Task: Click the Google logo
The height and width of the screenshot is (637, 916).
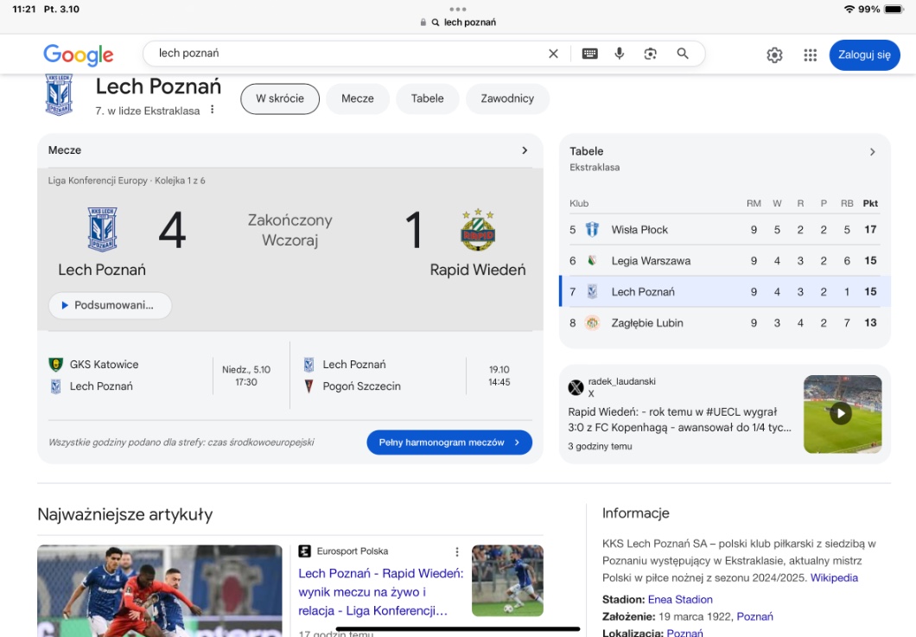Action: [x=79, y=55]
